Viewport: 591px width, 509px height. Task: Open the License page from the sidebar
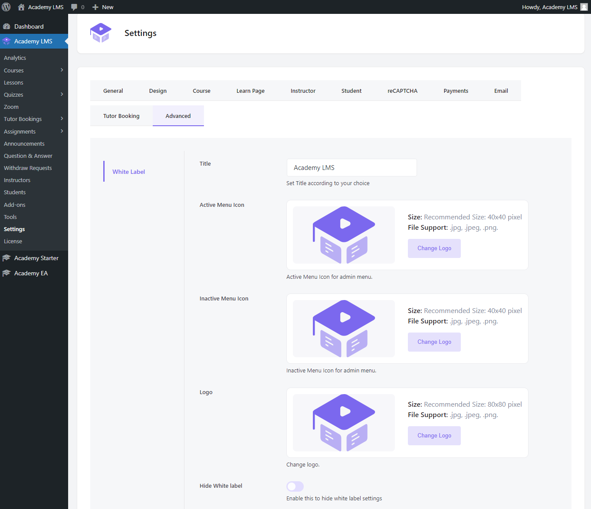13,241
